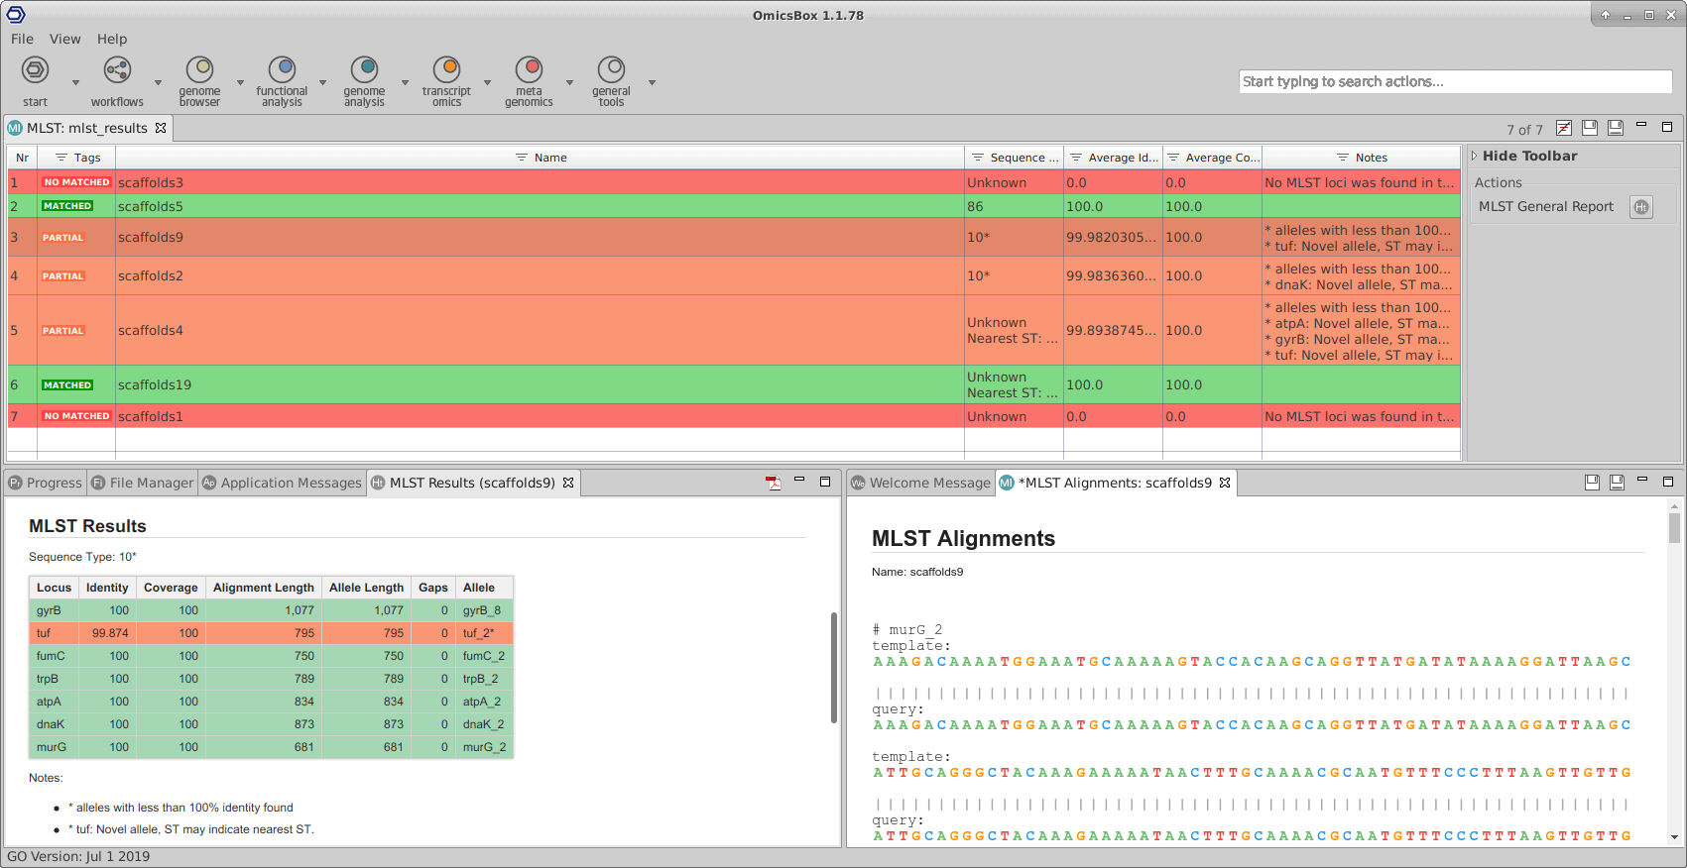This screenshot has width=1687, height=868.
Task: Expand the start tool dropdown arrow
Action: 75,82
